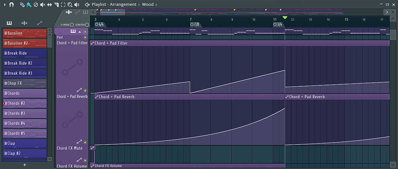The height and width of the screenshot is (169, 398).
Task: Select the Break Ride pattern
Action: pos(24,53)
